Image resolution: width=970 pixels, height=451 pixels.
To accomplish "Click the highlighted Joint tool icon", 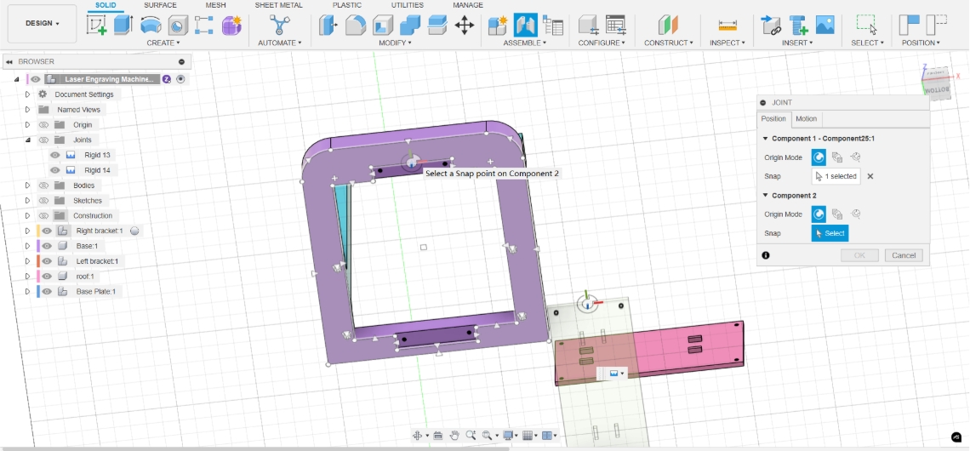I will point(525,25).
